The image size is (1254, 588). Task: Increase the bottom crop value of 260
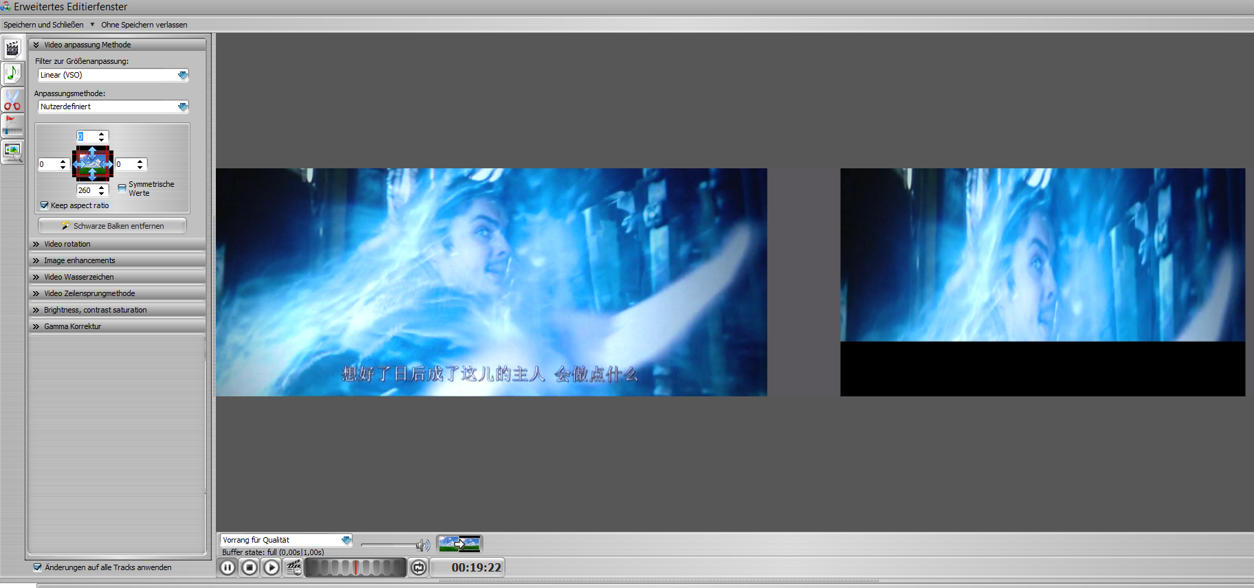102,188
